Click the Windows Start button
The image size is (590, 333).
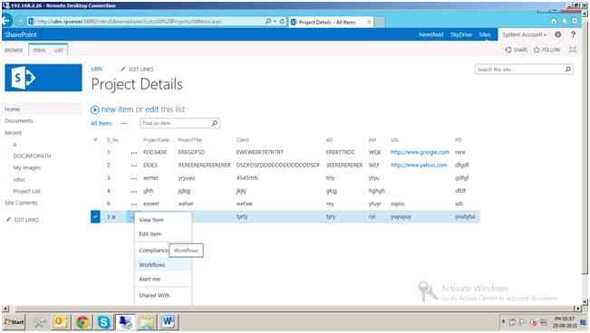pos(14,322)
